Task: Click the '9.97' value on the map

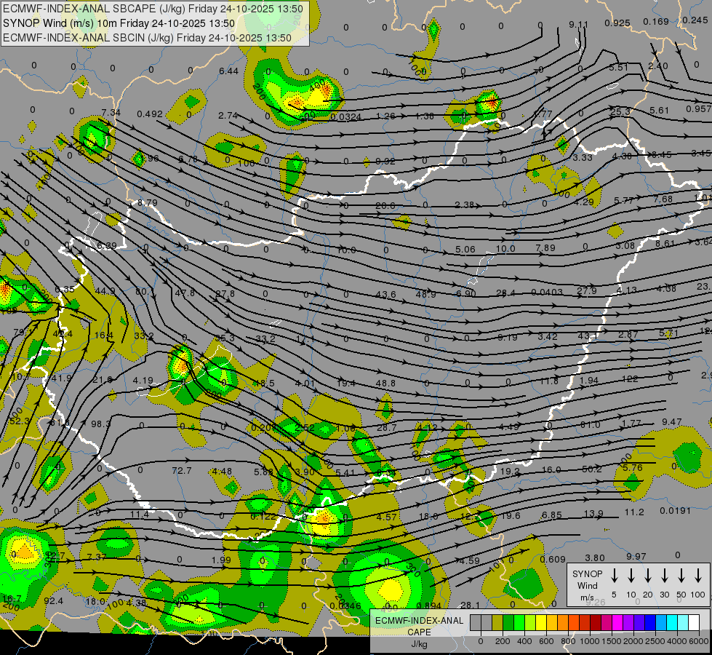Action: (636, 556)
